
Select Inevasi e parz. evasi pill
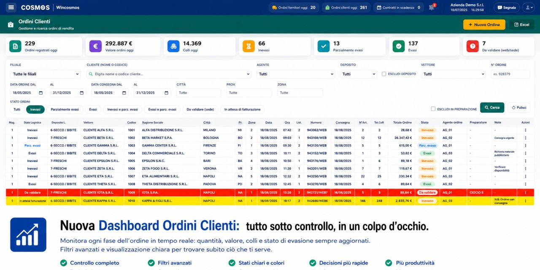122,109
